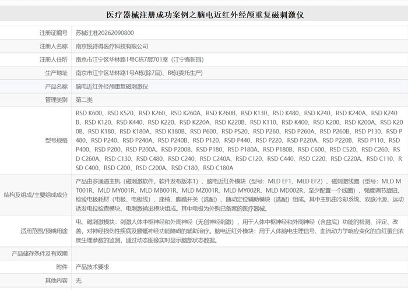Click the value 产品技术要求
Screen dimensions: 408x290
tap(92, 267)
